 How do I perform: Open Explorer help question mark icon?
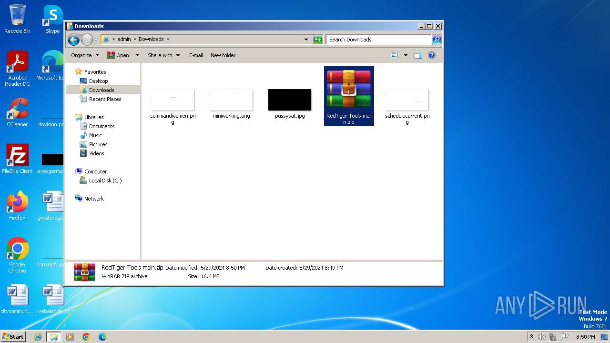(432, 55)
